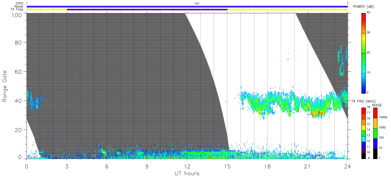Click the blue Noise indicator bar
391x180 pixels.
click(x=187, y=6)
